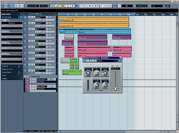Click edit button on short reverb effect track

49,79
